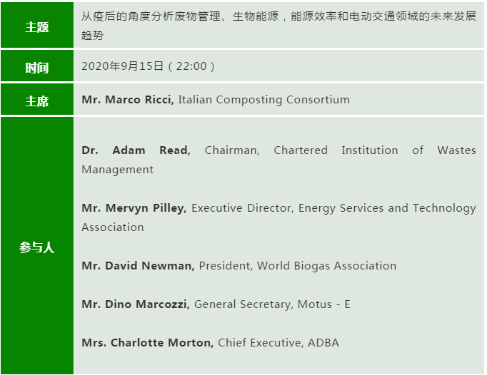Click the 时间 header cell

(37, 67)
